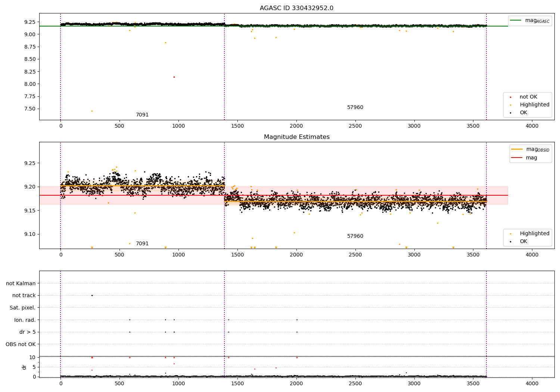
Task: Select "57960" label in Magnitude Estimates plot
Action: click(355, 236)
